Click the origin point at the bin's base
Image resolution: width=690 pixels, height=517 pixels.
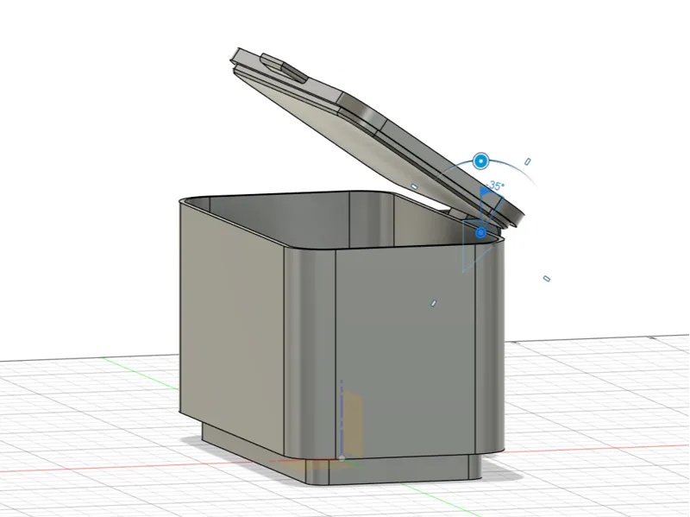coord(342,458)
